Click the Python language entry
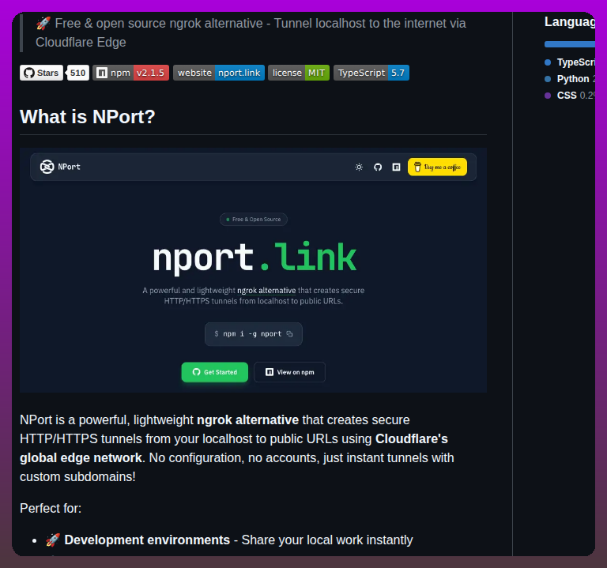This screenshot has height=568, width=607. (569, 79)
